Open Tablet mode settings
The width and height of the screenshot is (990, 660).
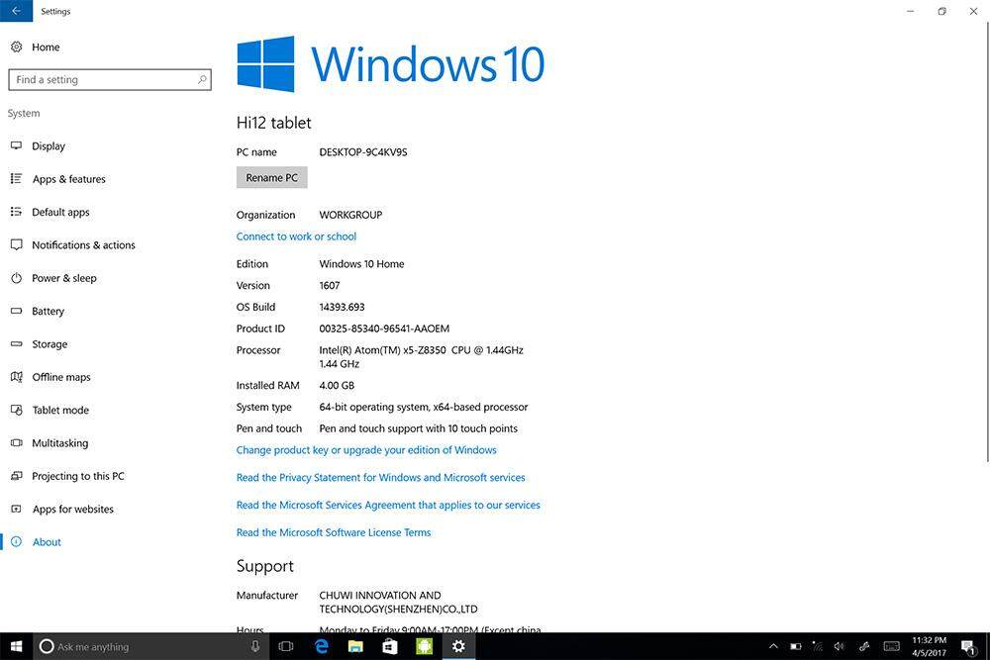(x=59, y=410)
